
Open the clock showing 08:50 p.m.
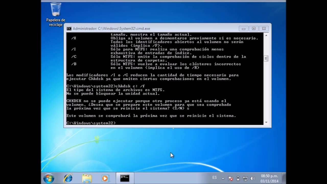(x=269, y=176)
